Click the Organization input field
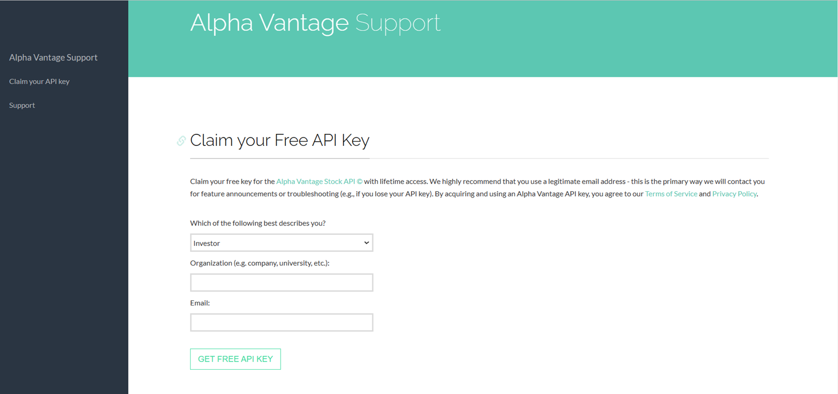 coord(281,282)
